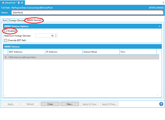Click the port icon beside [NewPort] title
This screenshot has width=165, height=120.
[3, 3]
